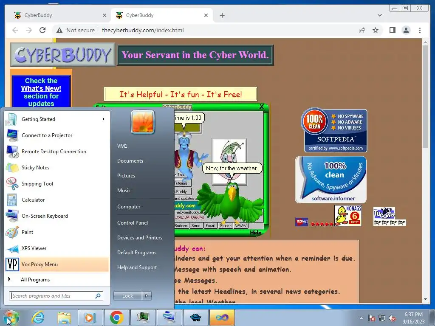Open the Music library
This screenshot has width=435, height=326.
(124, 191)
